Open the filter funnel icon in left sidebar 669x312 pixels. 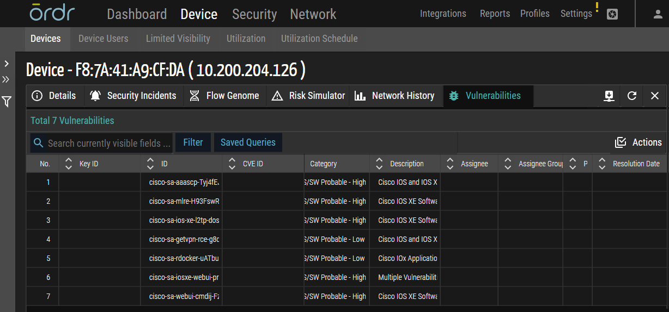pos(7,102)
